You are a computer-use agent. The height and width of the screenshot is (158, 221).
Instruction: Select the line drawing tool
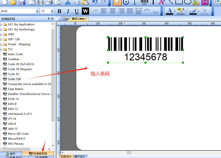coord(170,2)
